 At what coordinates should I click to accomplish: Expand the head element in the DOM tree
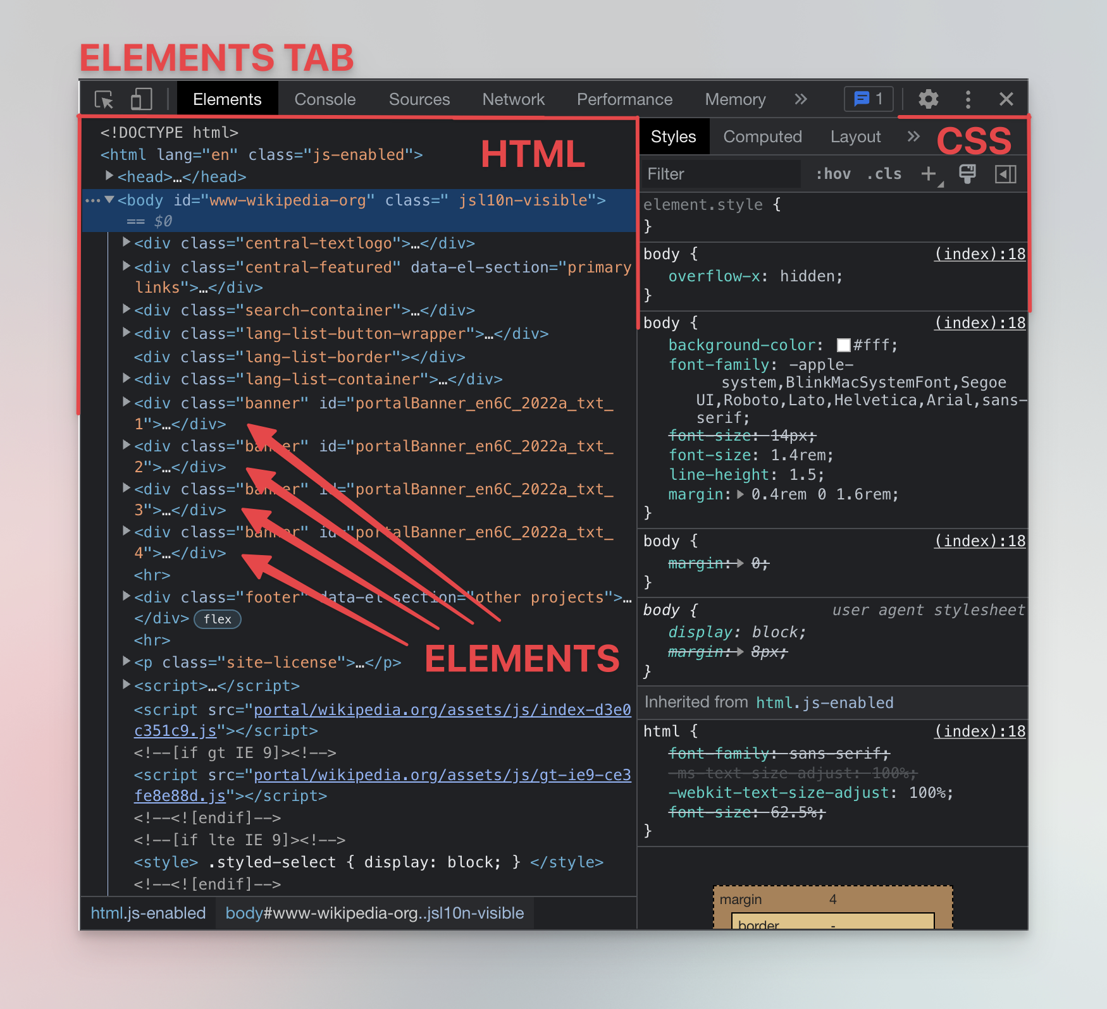point(109,176)
